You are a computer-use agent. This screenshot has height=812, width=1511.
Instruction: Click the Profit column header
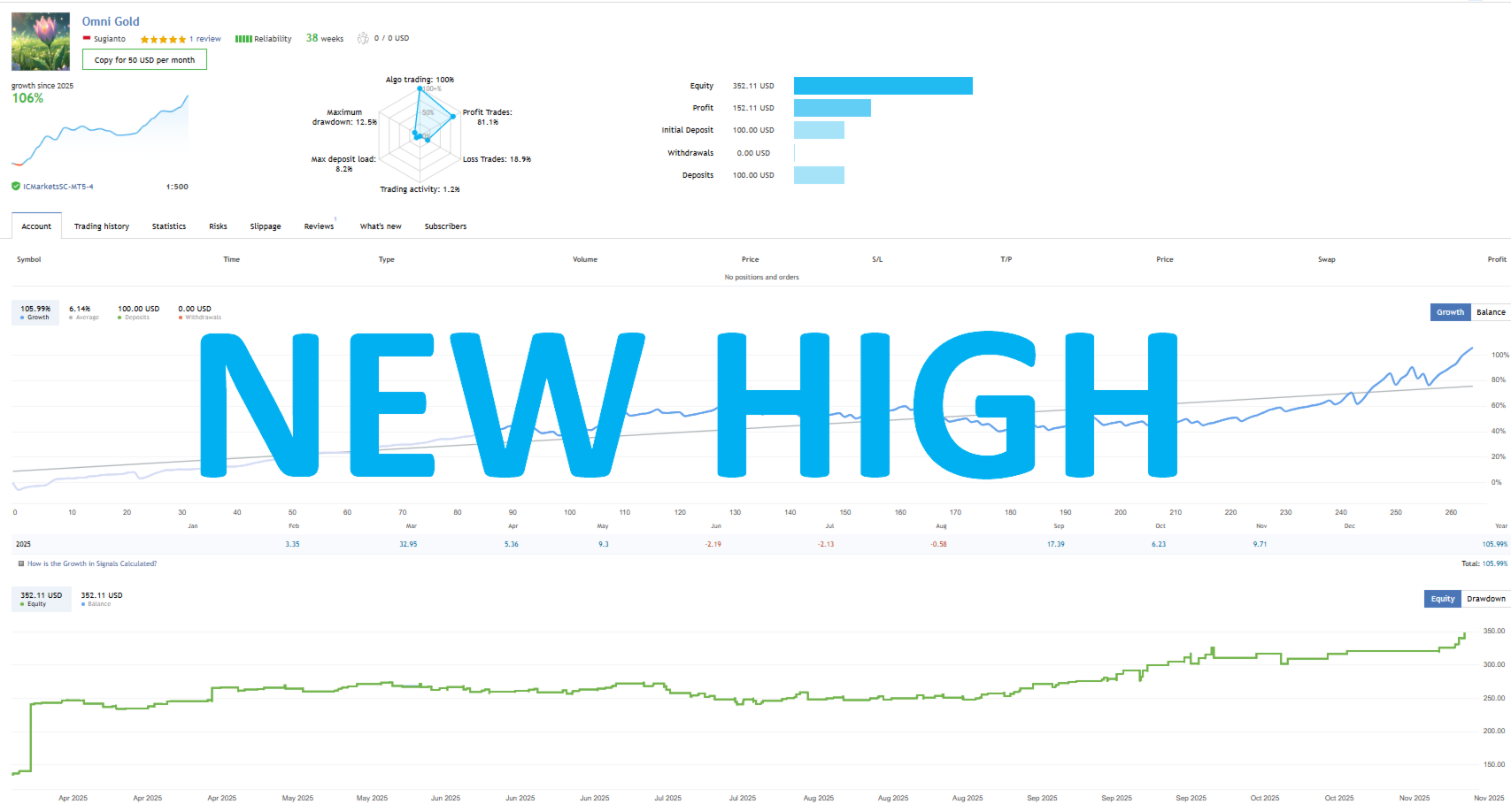tap(1497, 259)
